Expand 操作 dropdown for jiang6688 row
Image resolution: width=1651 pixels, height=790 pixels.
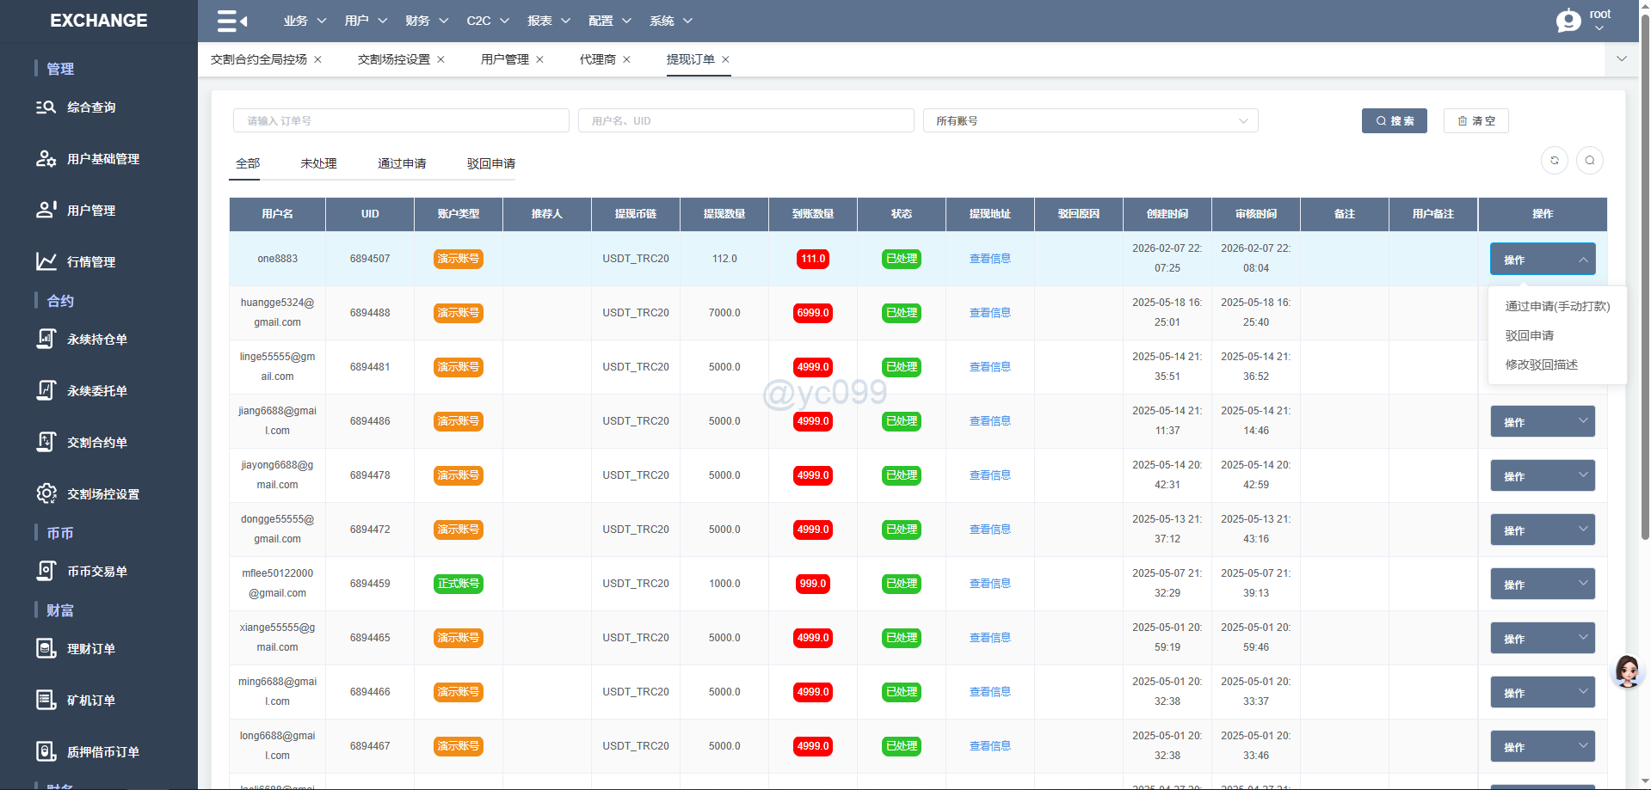(1542, 422)
